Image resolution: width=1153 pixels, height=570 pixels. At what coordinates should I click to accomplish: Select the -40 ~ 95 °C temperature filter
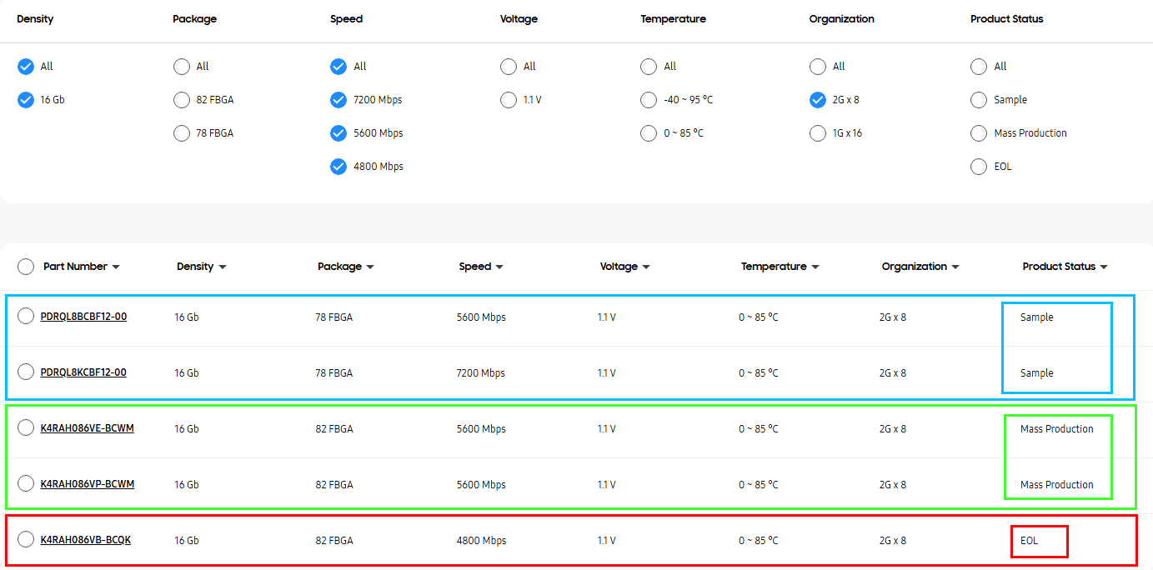point(649,100)
